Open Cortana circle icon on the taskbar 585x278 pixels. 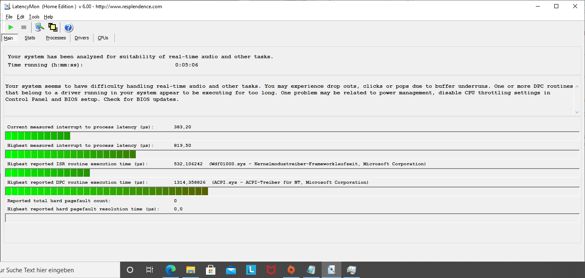pos(130,270)
